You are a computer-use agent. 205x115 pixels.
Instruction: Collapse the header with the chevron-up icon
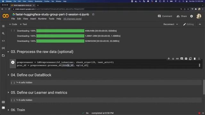[x=200, y=24]
